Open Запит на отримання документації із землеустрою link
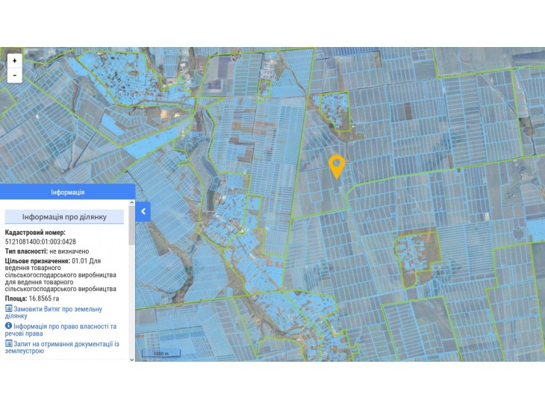 click(x=62, y=347)
